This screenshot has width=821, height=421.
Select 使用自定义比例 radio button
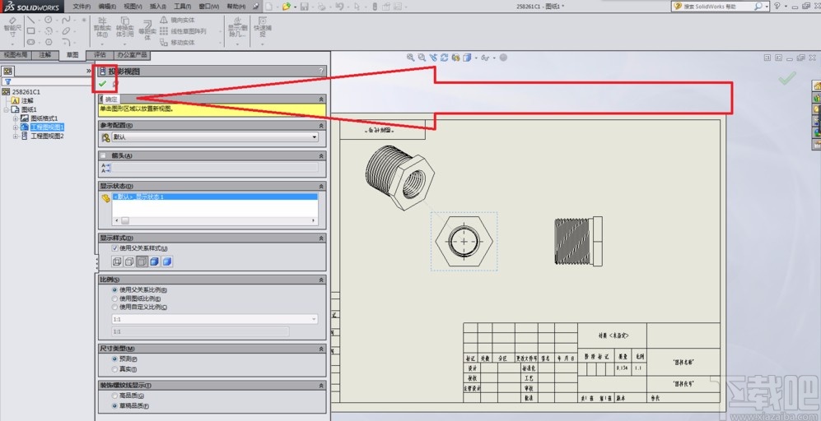point(114,307)
